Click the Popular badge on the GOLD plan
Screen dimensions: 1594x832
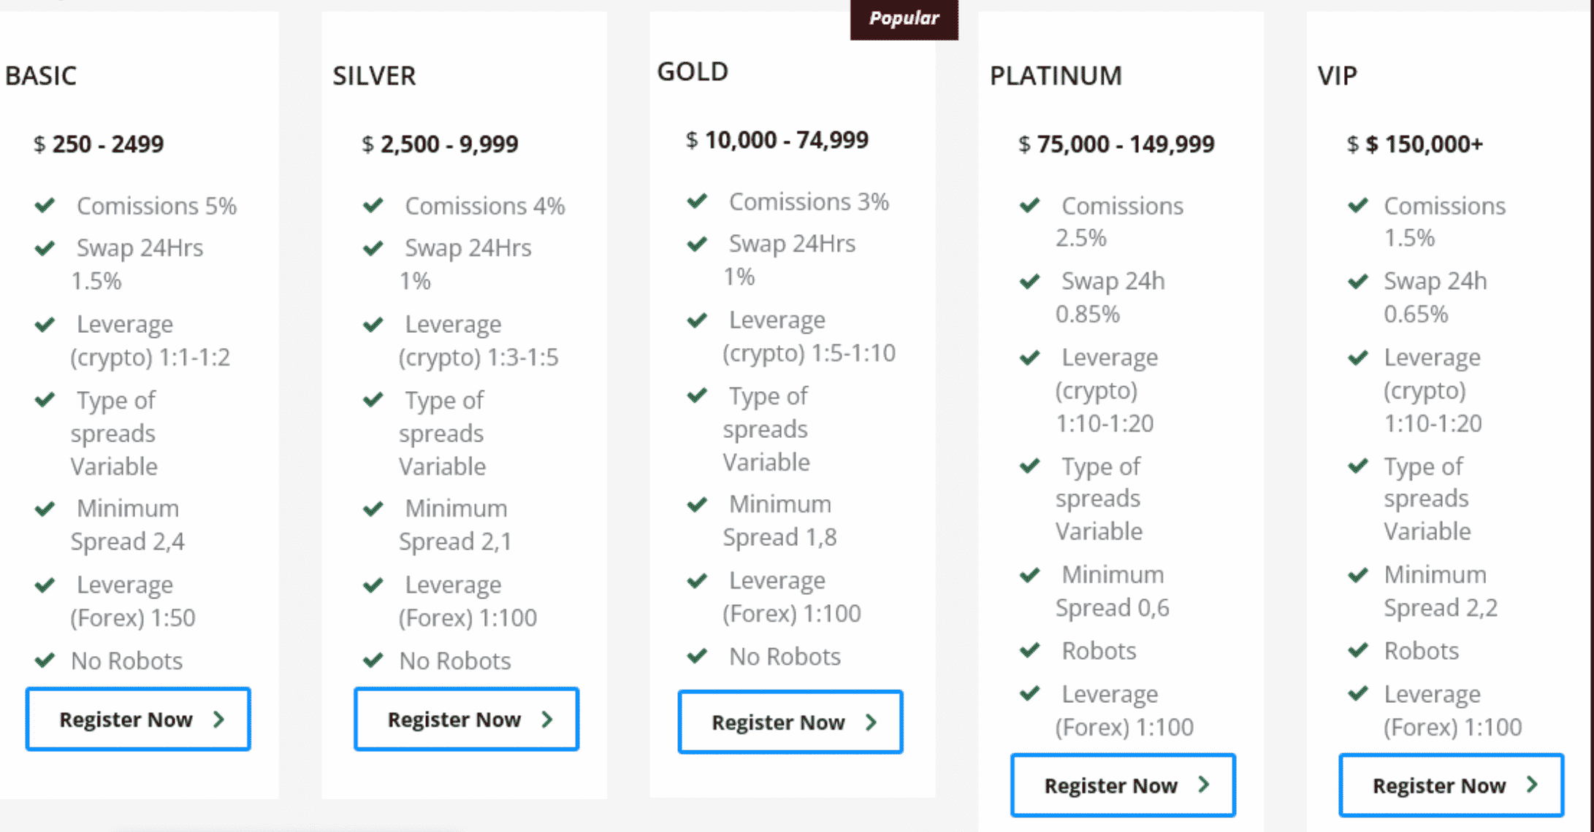click(904, 18)
